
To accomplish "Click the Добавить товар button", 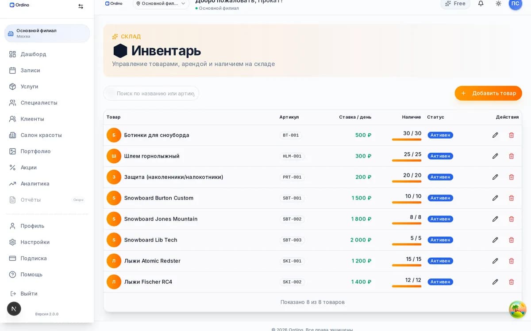I will coord(488,93).
